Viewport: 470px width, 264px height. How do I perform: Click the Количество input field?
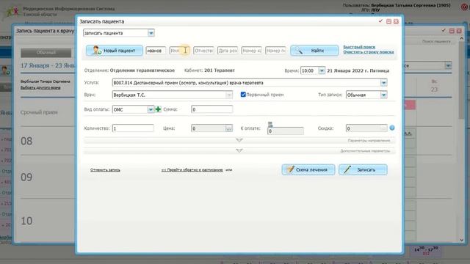click(x=133, y=128)
